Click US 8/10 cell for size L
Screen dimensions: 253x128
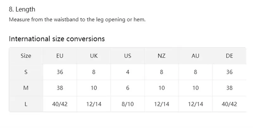[x=128, y=104]
